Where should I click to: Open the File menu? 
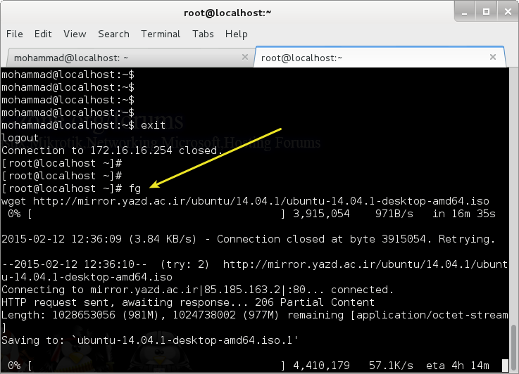(14, 34)
